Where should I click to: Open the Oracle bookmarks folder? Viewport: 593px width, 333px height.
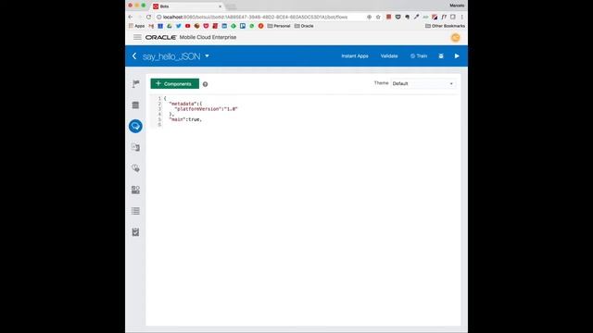(x=304, y=26)
